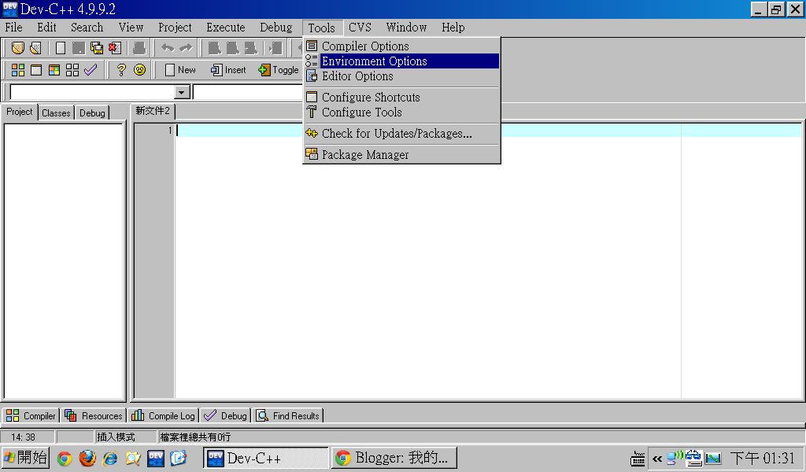Open the File menu
Image resolution: width=806 pixels, height=472 pixels.
coord(14,28)
